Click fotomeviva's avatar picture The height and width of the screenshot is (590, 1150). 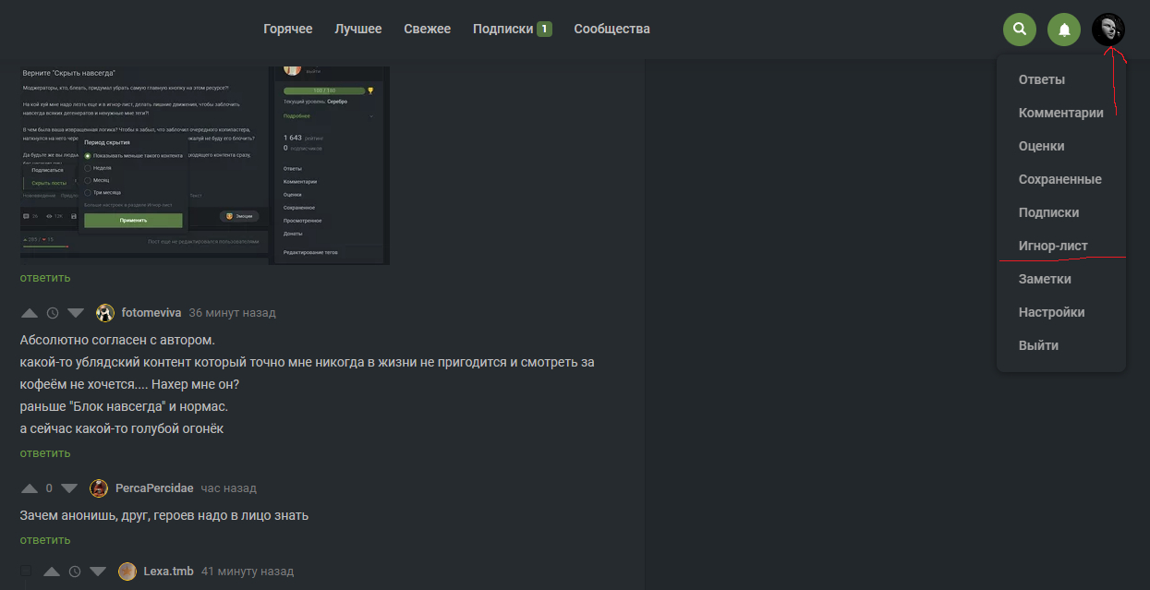pyautogui.click(x=105, y=313)
